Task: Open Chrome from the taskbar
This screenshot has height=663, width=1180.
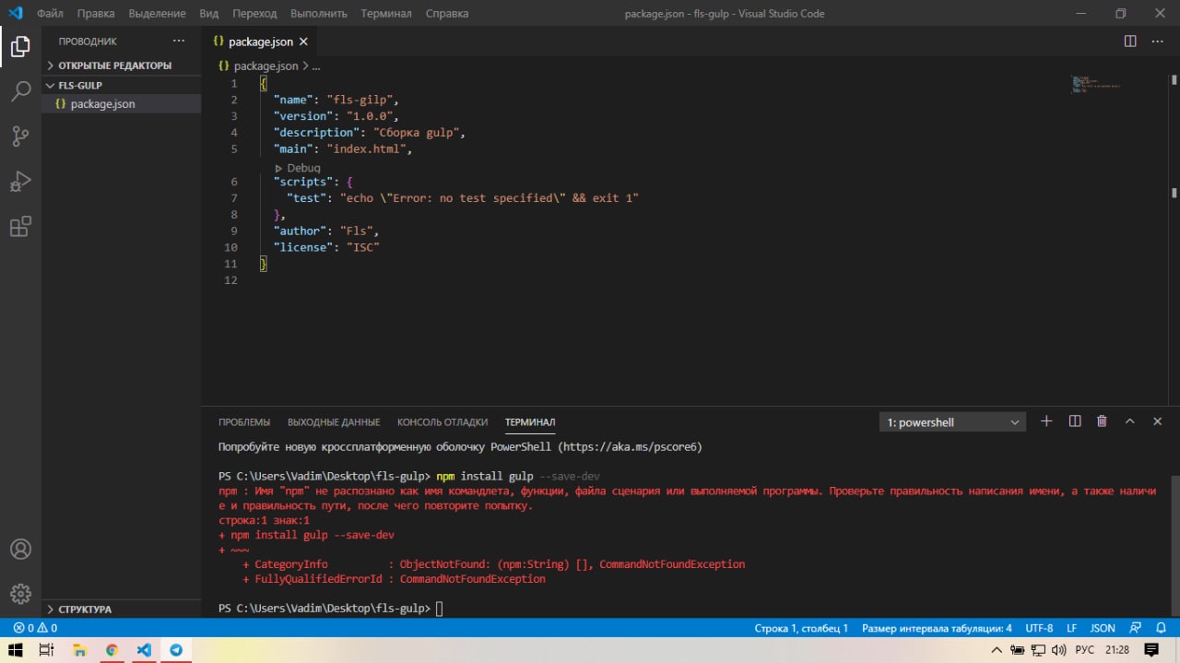Action: coord(112,650)
